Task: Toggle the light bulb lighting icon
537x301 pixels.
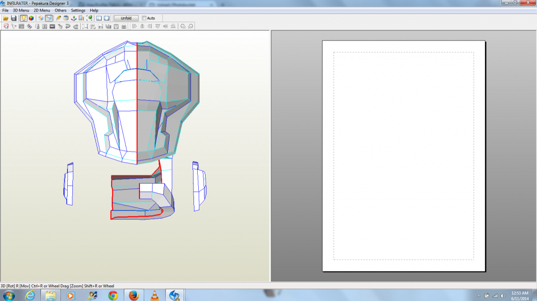Action: tap(24, 18)
